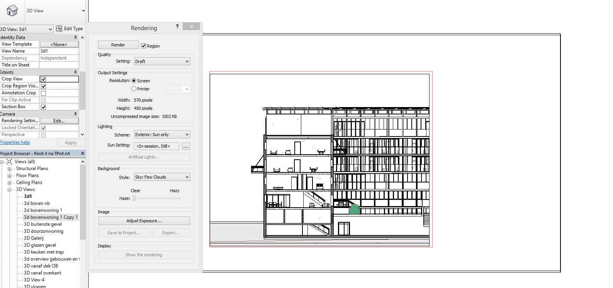Select 3d boven nb view
The image size is (613, 288).
37,203
